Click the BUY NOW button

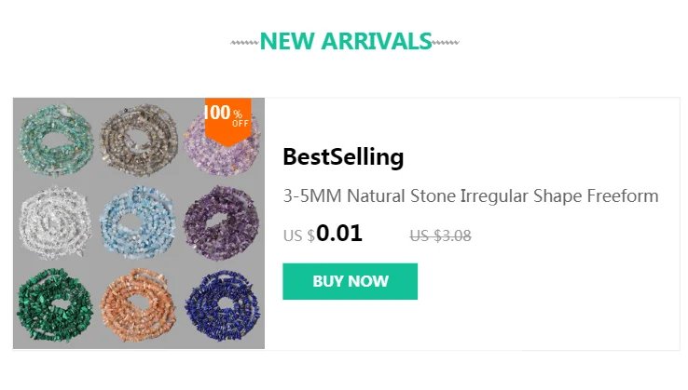click(350, 281)
